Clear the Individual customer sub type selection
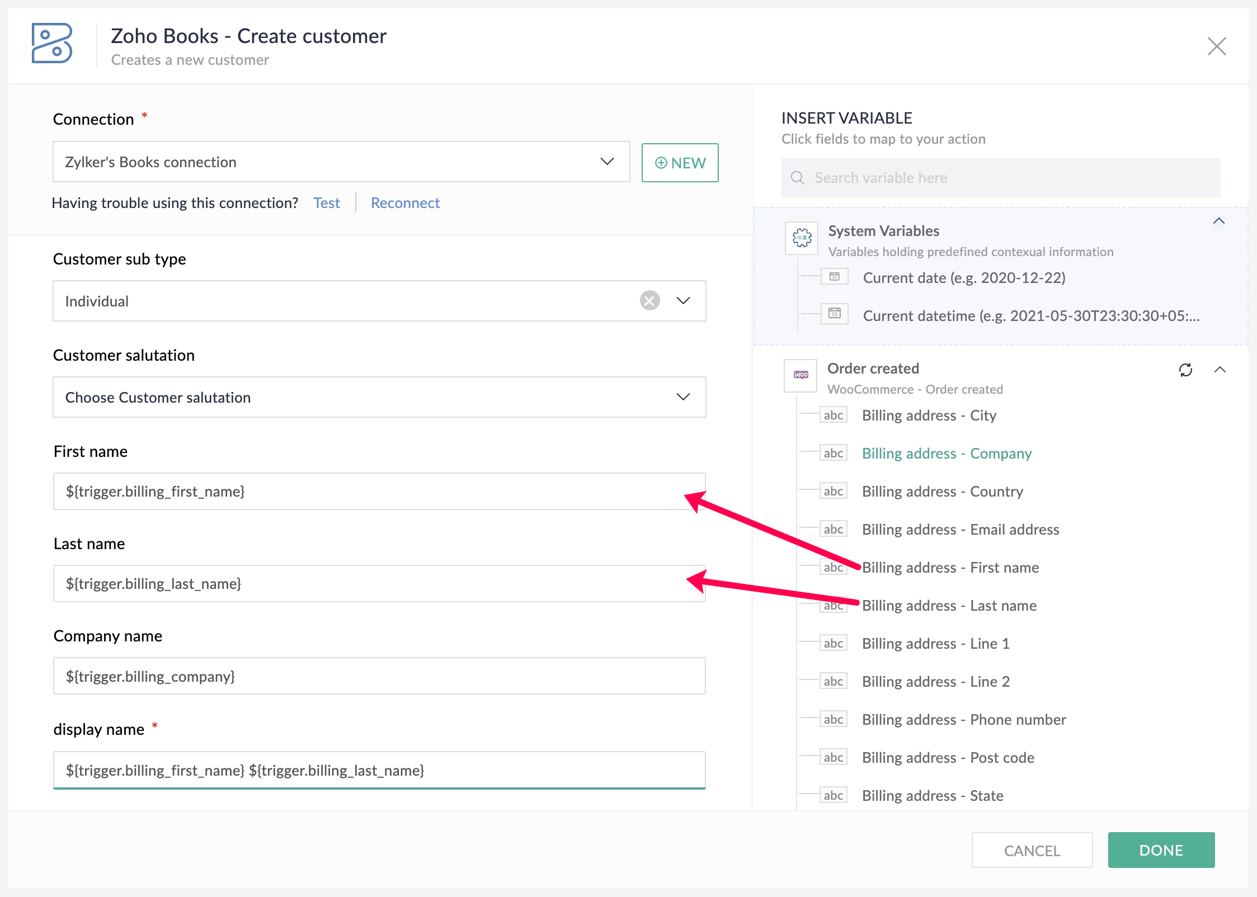1257x897 pixels. (649, 301)
